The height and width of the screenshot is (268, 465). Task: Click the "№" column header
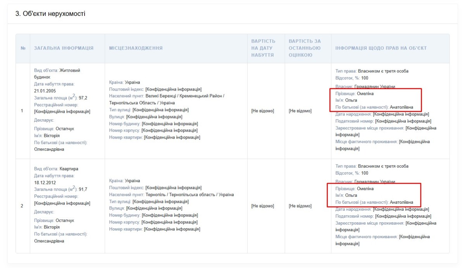click(23, 48)
